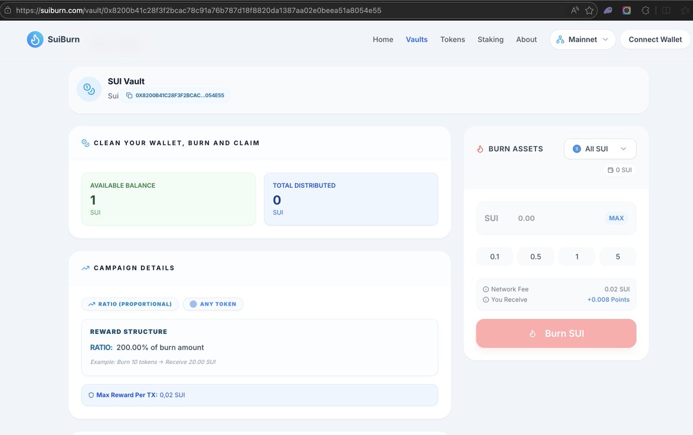Select the 0.1 preset amount
The image size is (693, 435).
point(494,256)
